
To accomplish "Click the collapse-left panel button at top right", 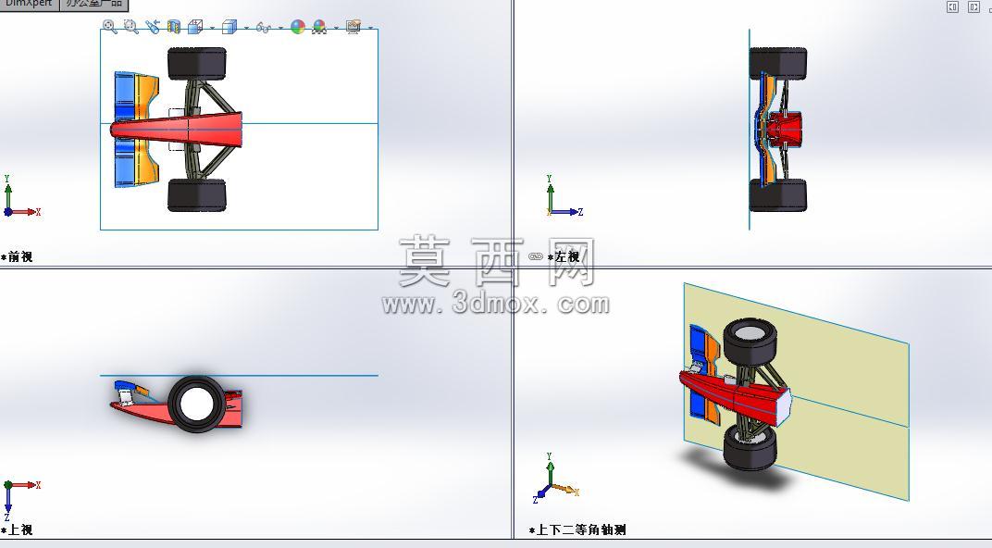I will coord(953,7).
